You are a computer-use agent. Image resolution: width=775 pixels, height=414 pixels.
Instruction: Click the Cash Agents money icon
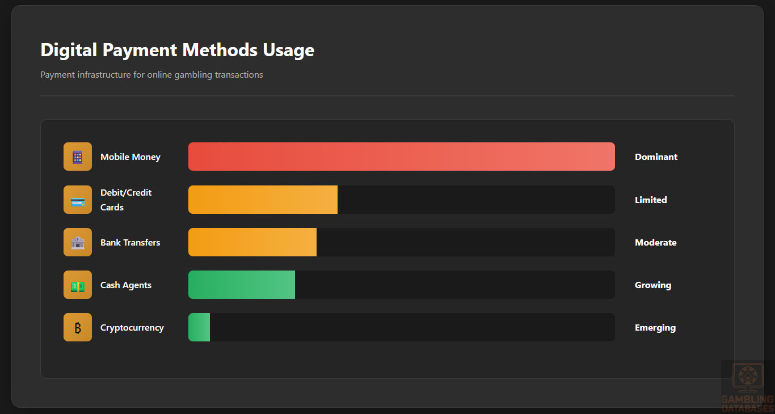[78, 285]
